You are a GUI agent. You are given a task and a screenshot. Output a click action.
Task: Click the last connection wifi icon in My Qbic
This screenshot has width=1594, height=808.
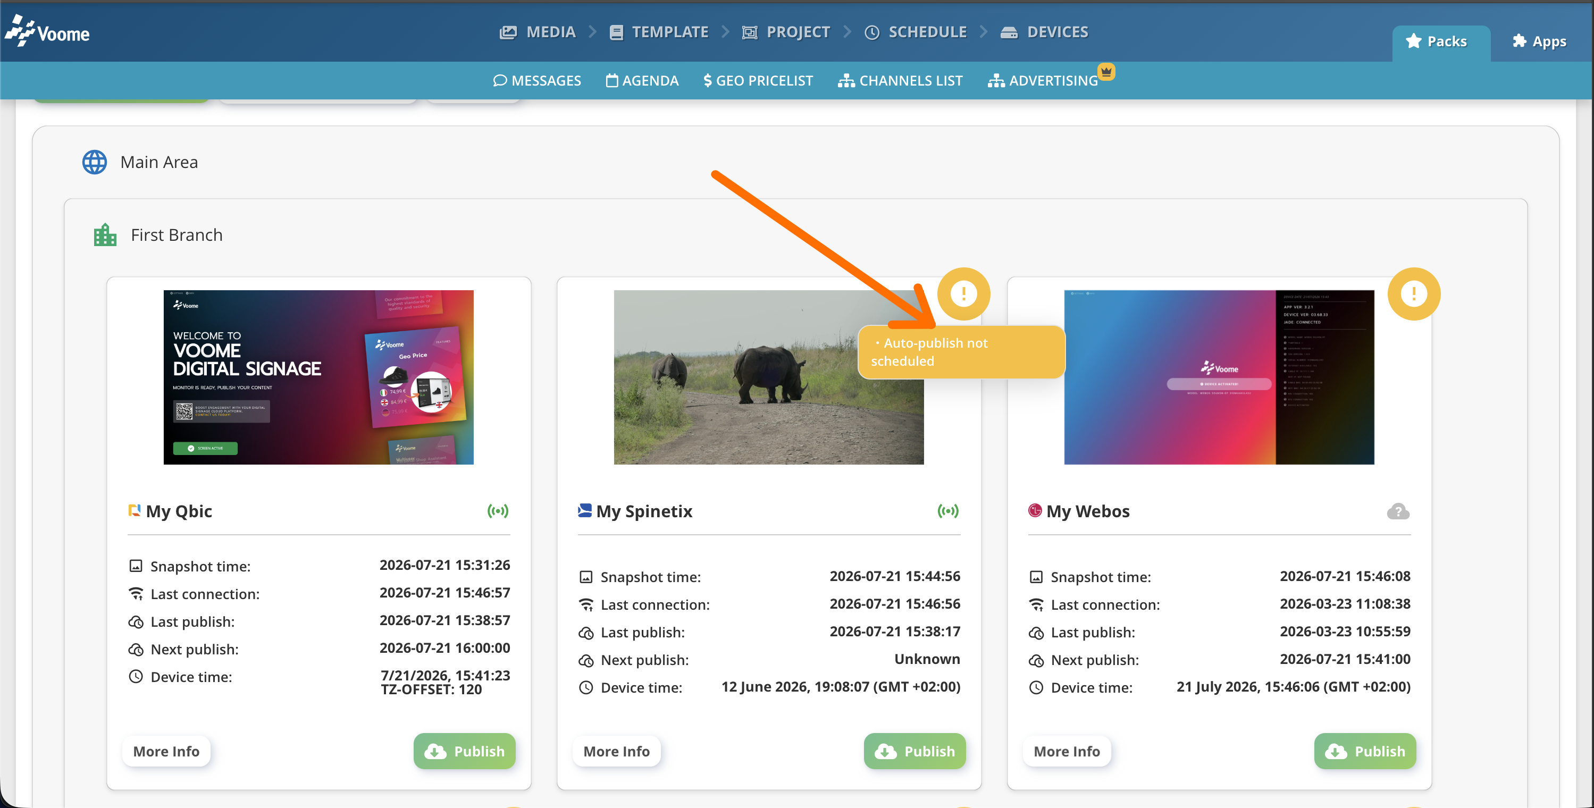[136, 593]
